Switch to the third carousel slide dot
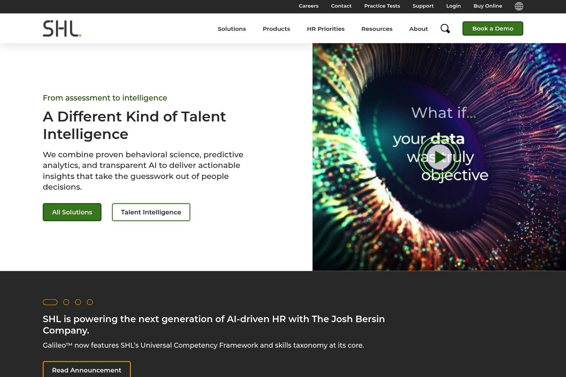The height and width of the screenshot is (377, 566). (78, 302)
